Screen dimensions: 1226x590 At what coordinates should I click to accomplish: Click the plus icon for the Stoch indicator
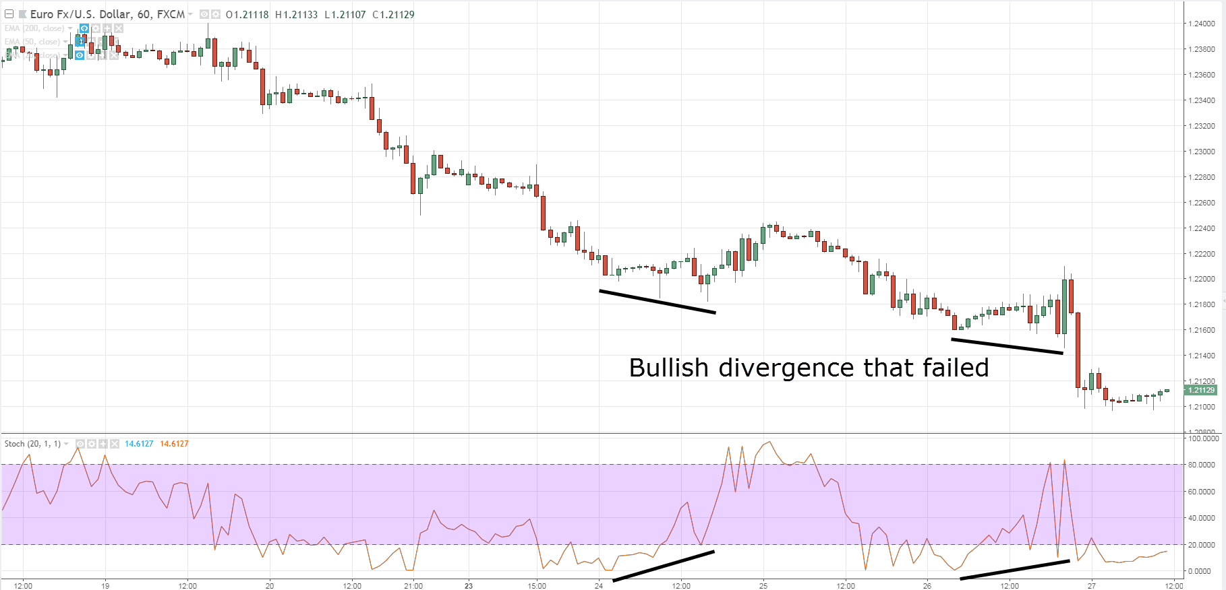103,444
